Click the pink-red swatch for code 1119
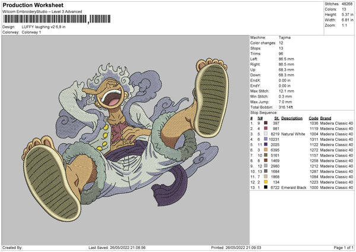 pos(266,128)
